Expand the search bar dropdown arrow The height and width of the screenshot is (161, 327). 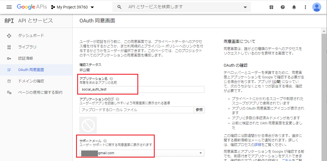tap(245, 7)
